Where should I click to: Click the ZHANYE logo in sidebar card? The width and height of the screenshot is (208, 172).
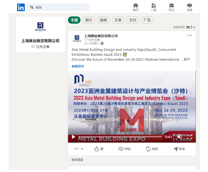40,27
